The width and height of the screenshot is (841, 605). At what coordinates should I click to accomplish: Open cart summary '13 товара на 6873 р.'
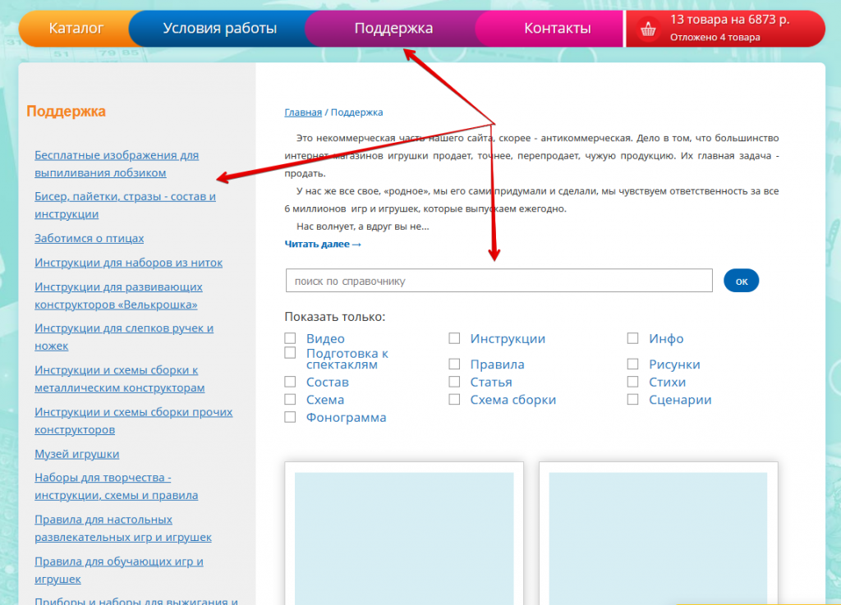[x=729, y=20]
